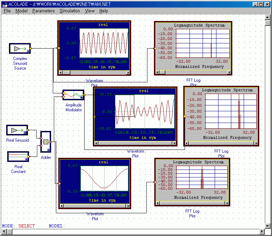
Task: Click the main canvas vertical scroll up arrow
Action: pos(268,17)
